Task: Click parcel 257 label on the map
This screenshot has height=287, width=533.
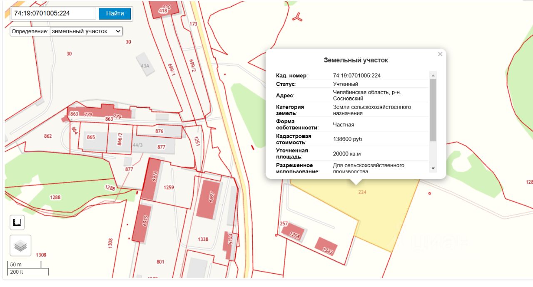Action: [x=284, y=224]
